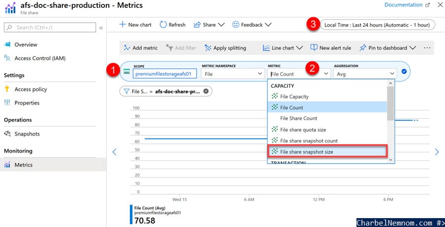Click the New alert rule icon
Viewport: 445px width, 227px height.
314,47
